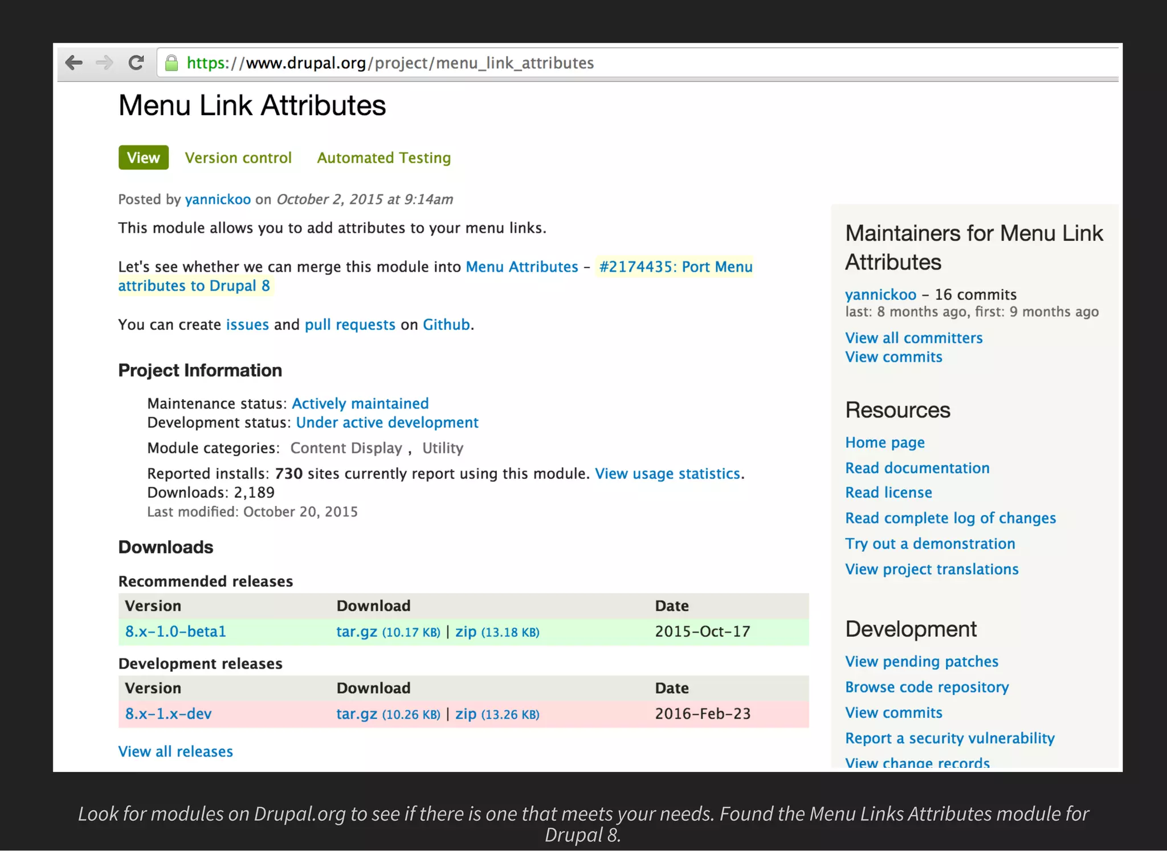This screenshot has height=851, width=1167.
Task: Open Browse code repository link
Action: (x=927, y=688)
